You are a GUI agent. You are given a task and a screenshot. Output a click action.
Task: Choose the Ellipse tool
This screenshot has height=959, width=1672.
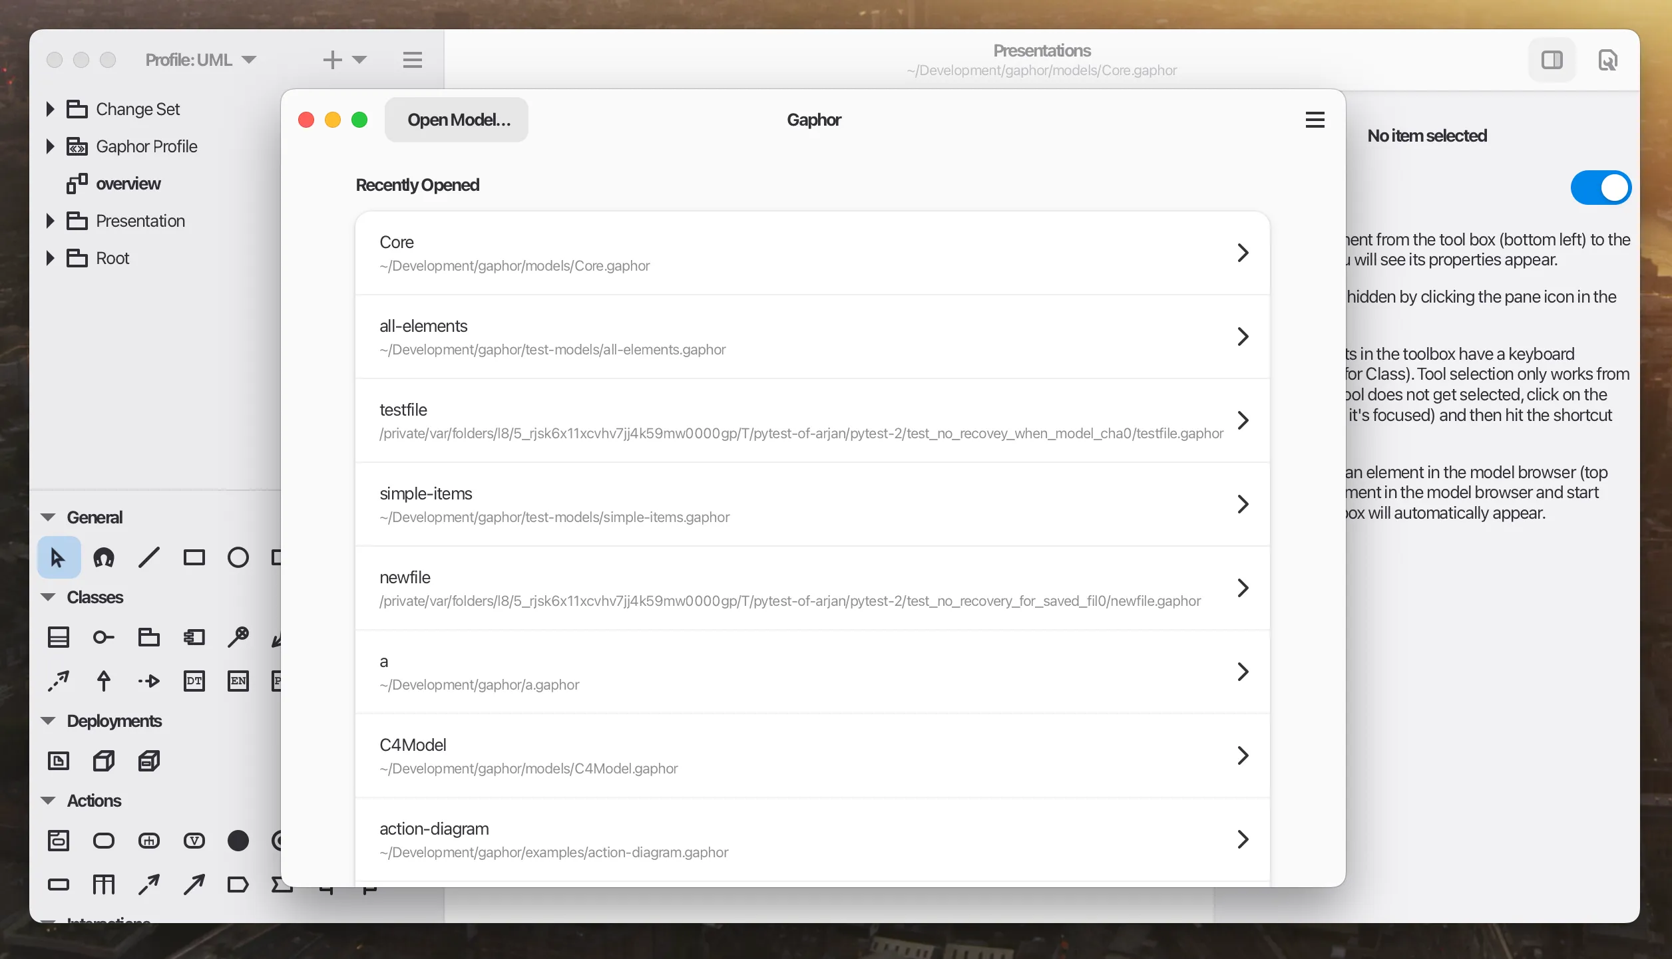[238, 557]
